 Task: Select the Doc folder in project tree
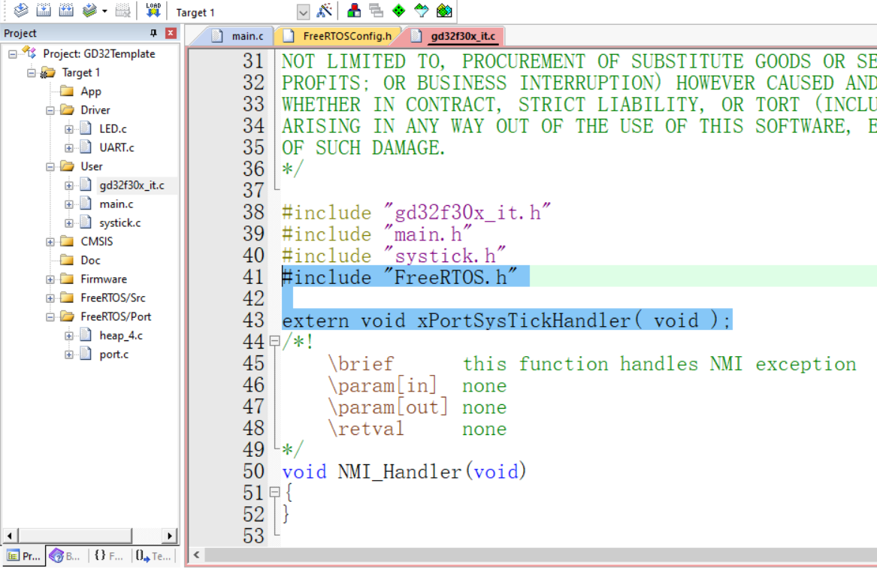coord(90,260)
